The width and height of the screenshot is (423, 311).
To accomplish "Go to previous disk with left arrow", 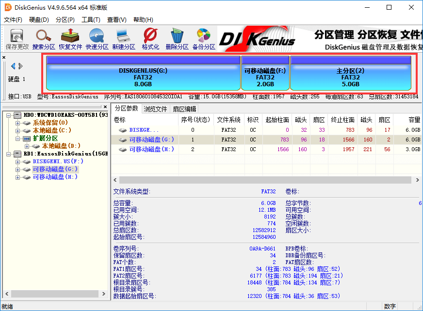I will tap(13, 66).
